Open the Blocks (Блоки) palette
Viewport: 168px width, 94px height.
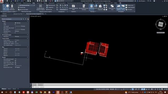pos(96,7)
